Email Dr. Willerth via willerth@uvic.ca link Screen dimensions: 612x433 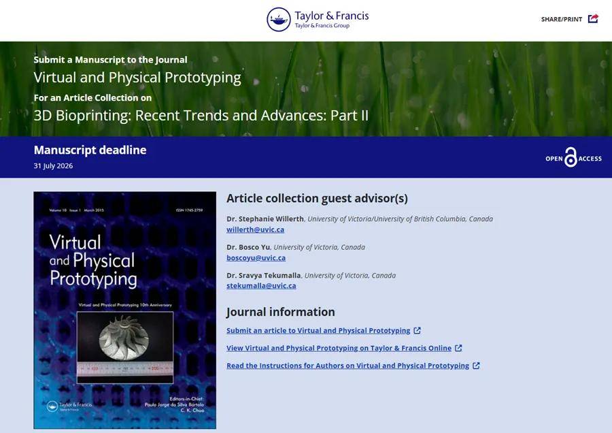pos(255,229)
